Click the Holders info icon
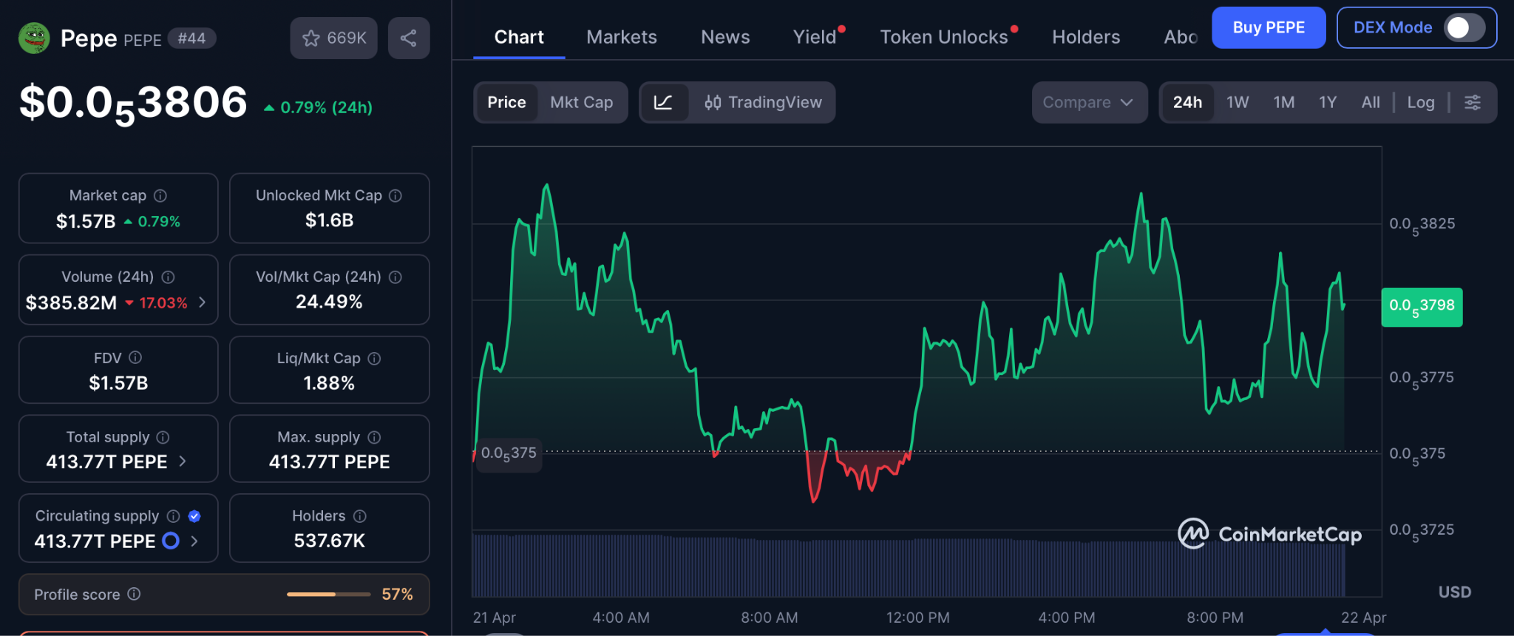 tap(360, 516)
